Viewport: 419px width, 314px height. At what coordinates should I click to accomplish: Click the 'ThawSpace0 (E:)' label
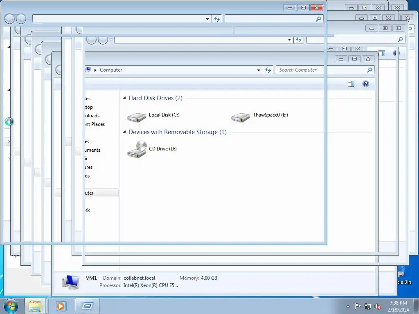[270, 115]
